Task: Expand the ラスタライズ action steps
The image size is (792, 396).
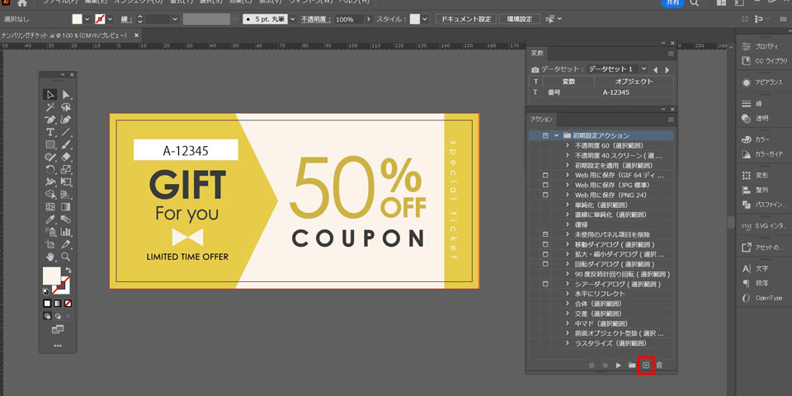Action: click(x=568, y=343)
